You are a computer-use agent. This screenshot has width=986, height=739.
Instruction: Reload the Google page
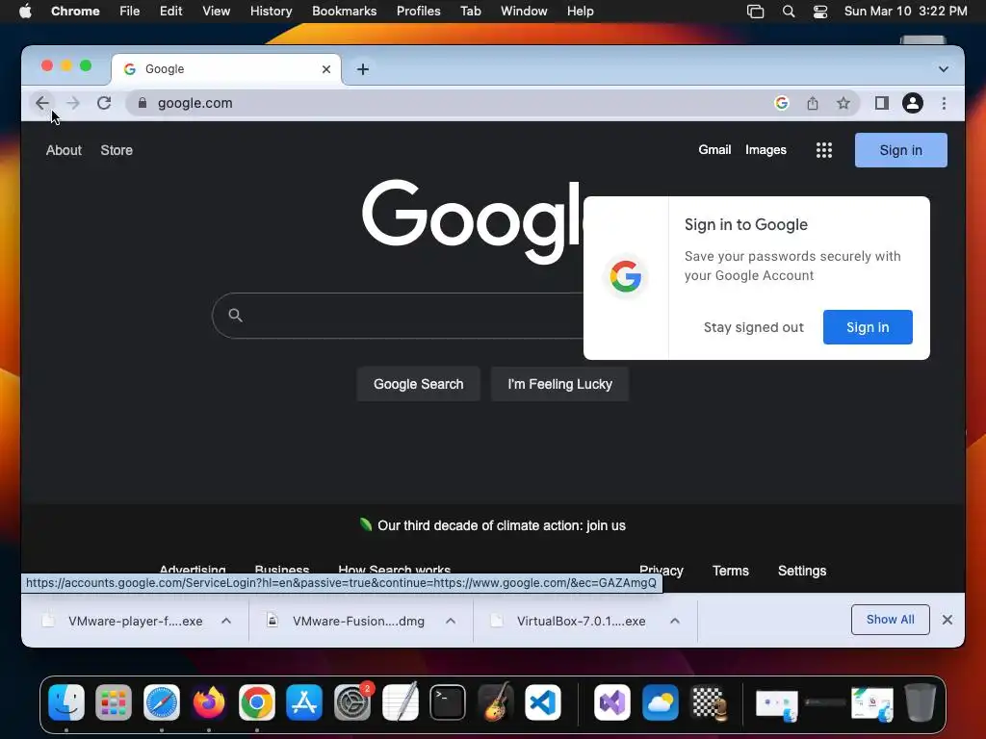point(104,103)
